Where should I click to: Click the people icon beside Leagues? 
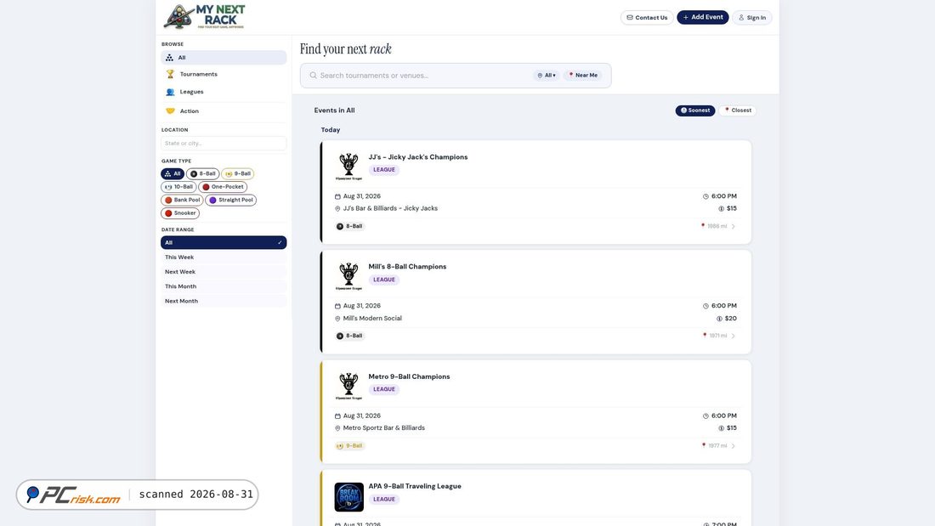170,92
